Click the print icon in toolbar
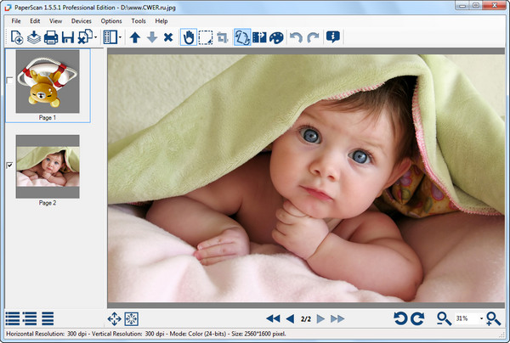Screen dimensions: 510x343 [51, 37]
